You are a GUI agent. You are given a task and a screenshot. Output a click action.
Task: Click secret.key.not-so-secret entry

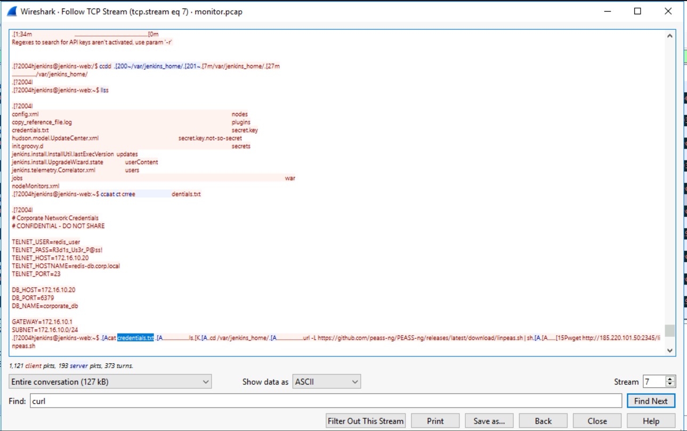pyautogui.click(x=210, y=138)
